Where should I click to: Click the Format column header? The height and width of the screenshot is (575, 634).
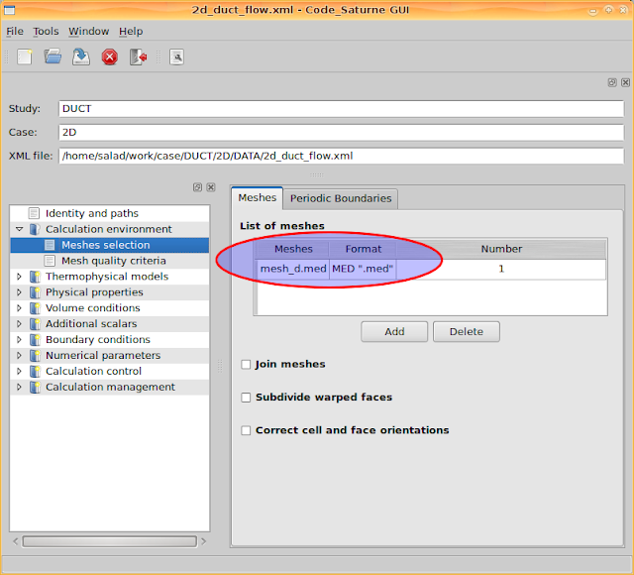[x=363, y=249]
